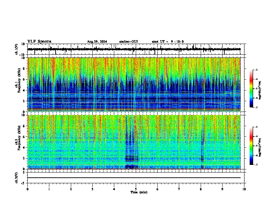Select the date text "Aug.29, 2024"

(x=97, y=42)
